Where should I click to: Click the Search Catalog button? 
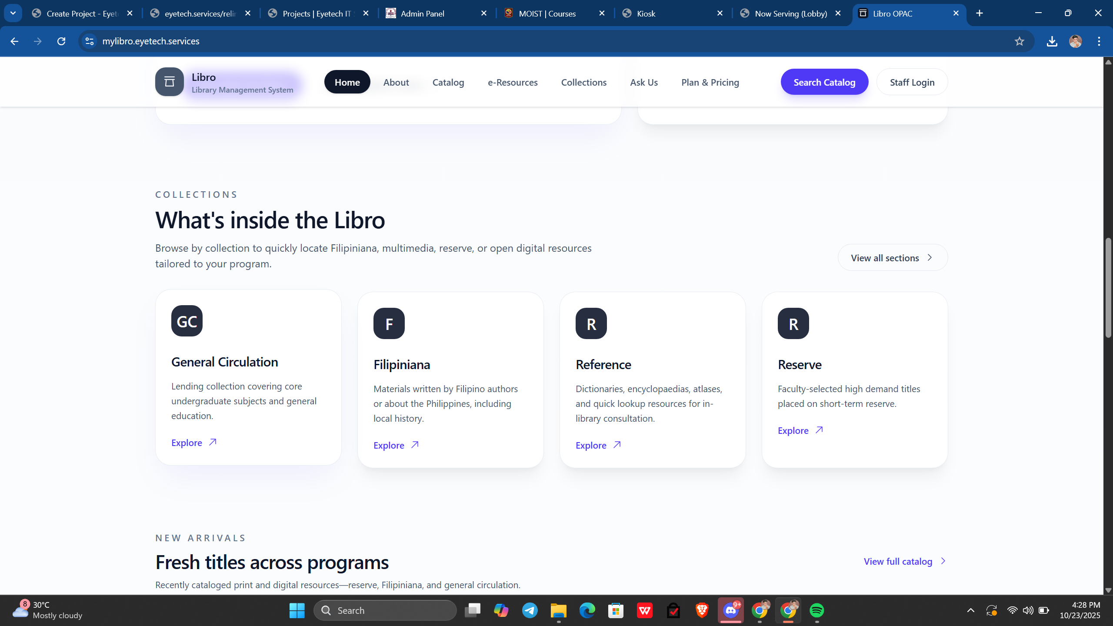point(824,82)
